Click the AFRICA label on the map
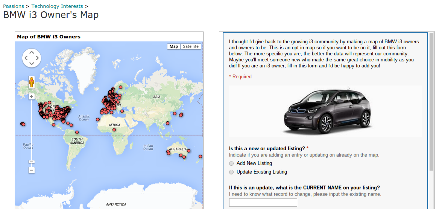The height and width of the screenshot is (209, 439). (x=114, y=125)
